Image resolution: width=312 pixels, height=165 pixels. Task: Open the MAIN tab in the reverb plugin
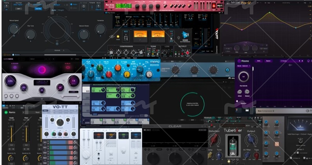pos(86,90)
